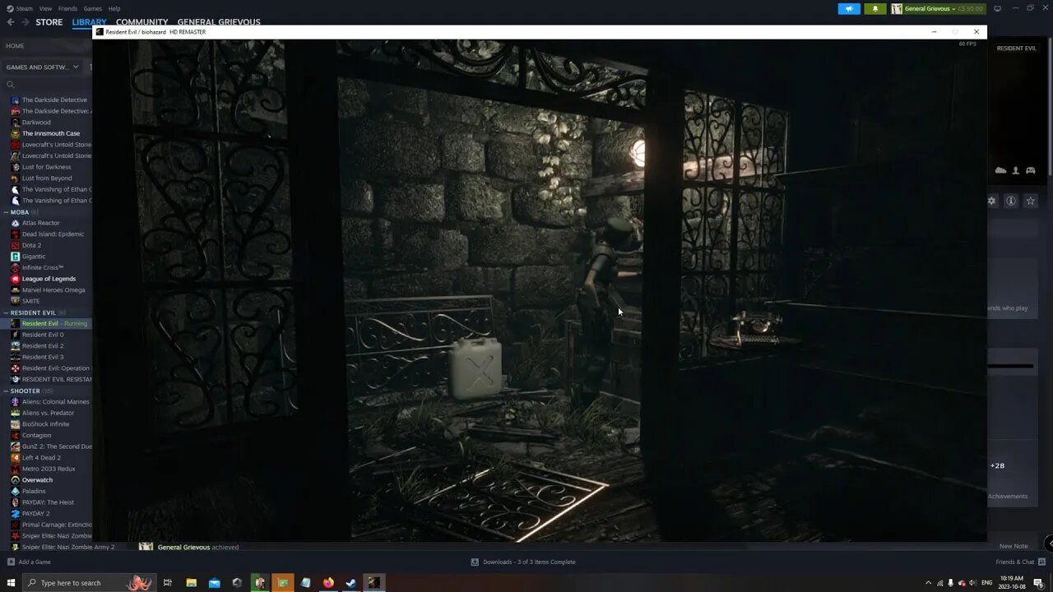Click the Steam Cloud status icon
Screen dimensions: 1053x592
click(1000, 170)
